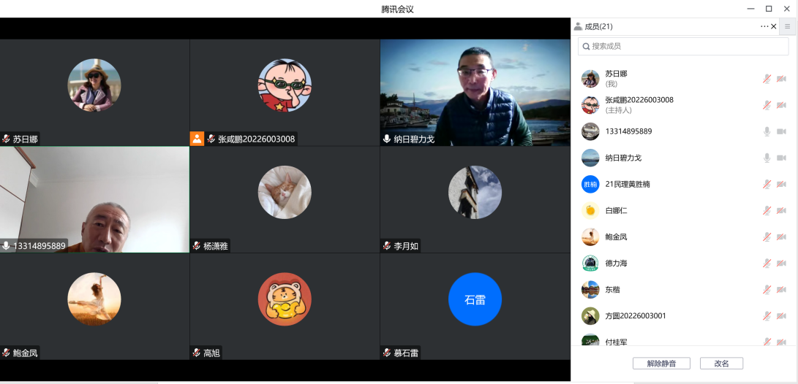
Task: Click the camera icon next to 纳日碧力戈 in list
Action: [x=781, y=158]
